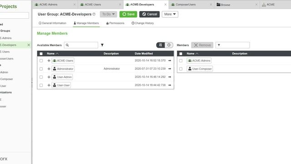This screenshot has height=164, width=291.
Task: Click the arrow to add User-Admin to members
Action: [x=170, y=77]
